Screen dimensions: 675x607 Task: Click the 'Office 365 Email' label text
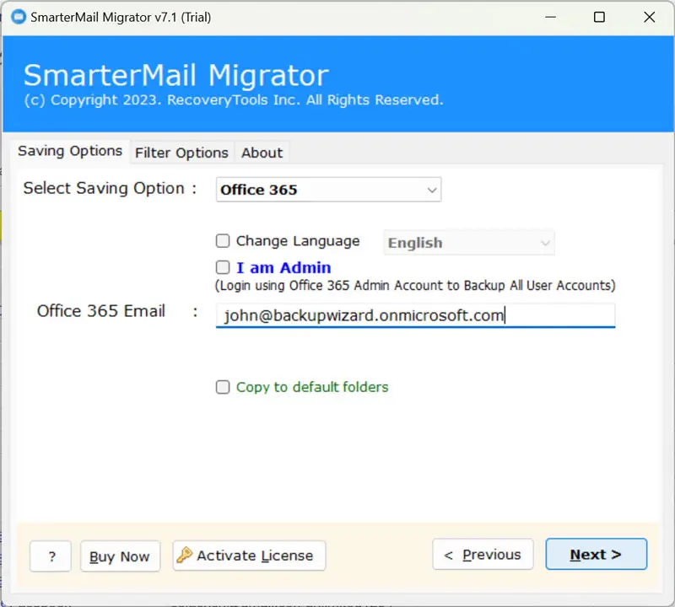(100, 311)
